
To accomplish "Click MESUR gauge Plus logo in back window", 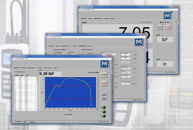I will 168,15.
